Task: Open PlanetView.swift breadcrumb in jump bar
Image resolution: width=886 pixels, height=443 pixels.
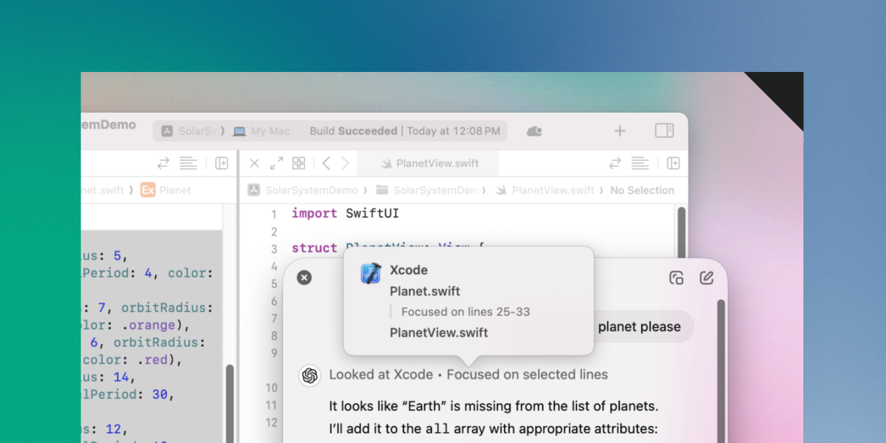Action: pos(545,190)
